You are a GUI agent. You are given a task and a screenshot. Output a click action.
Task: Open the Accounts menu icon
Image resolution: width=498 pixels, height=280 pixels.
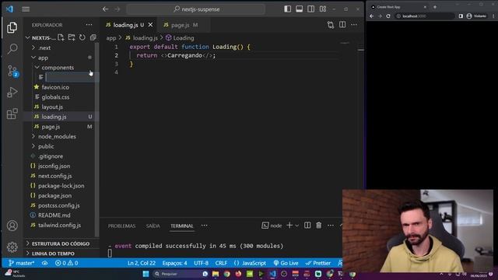(x=12, y=226)
